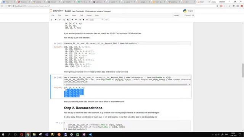Run the current cell from the toolbar
Screen dimensions: 244x137
[x=80, y=20]
